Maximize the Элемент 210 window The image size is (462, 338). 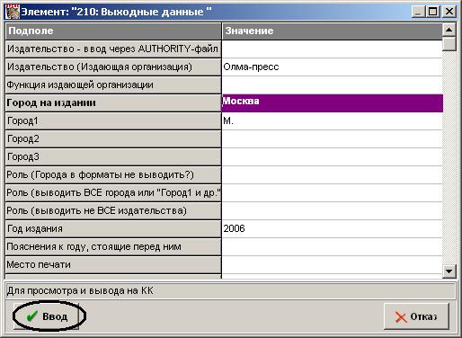[433, 12]
